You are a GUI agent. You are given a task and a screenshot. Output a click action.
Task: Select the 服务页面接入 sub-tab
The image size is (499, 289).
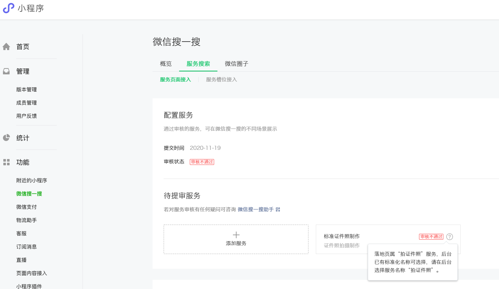pyautogui.click(x=175, y=80)
